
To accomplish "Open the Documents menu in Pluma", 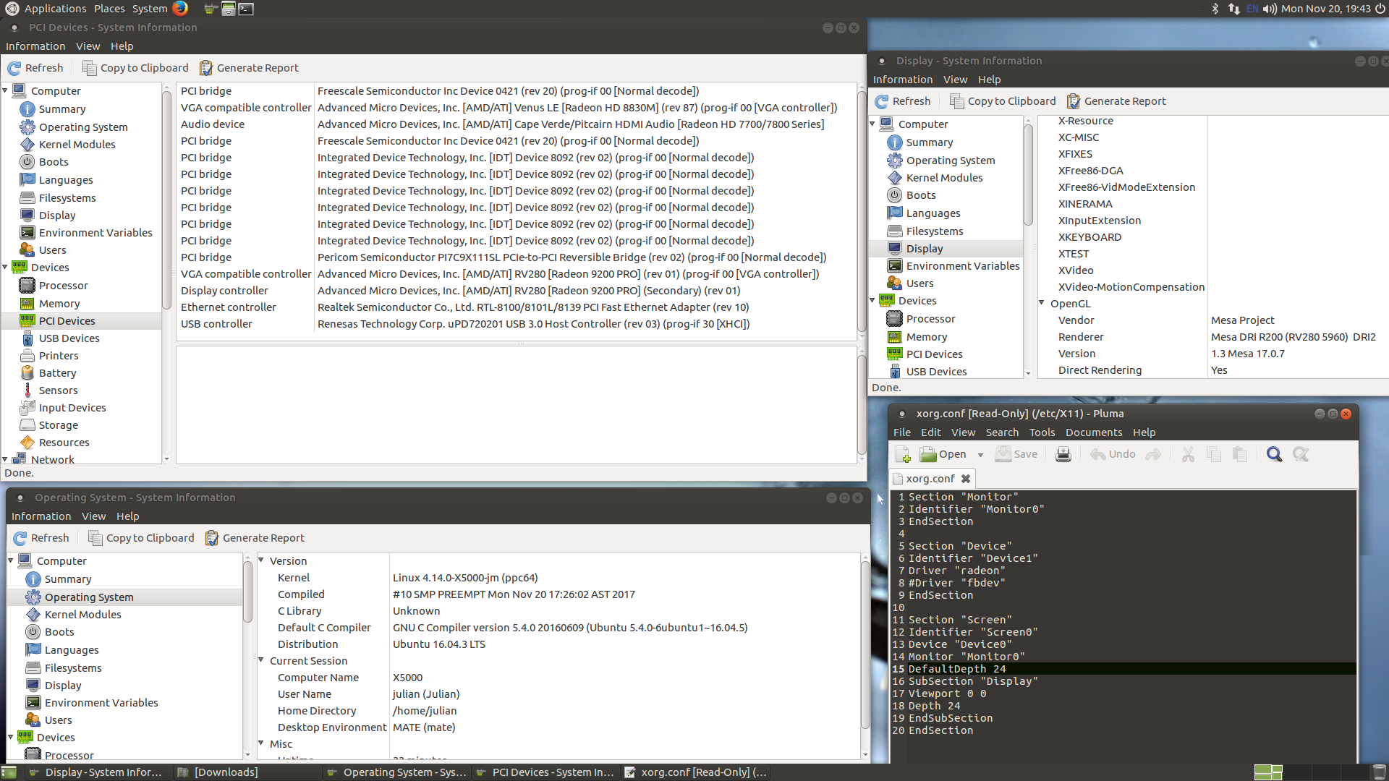I will point(1093,432).
